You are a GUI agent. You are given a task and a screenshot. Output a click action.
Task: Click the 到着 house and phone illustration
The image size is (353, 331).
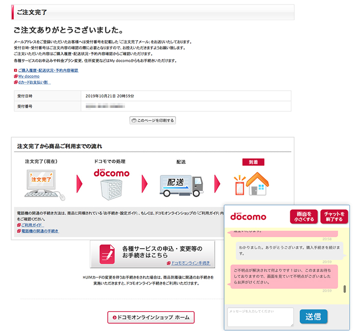[x=252, y=184]
